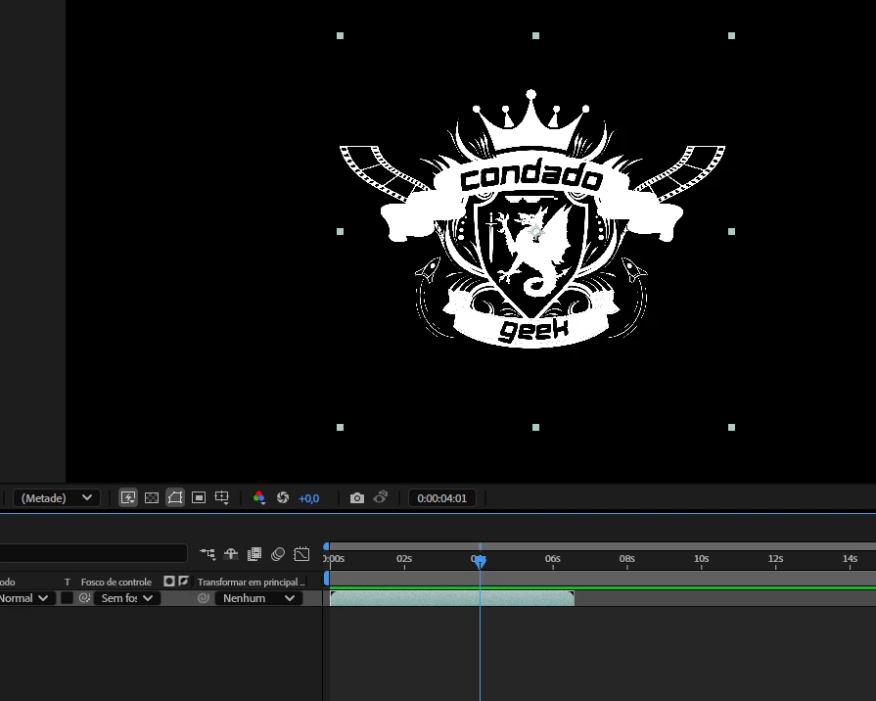Image resolution: width=876 pixels, height=701 pixels.
Task: Toggle shy layers hide icon
Action: click(x=231, y=554)
